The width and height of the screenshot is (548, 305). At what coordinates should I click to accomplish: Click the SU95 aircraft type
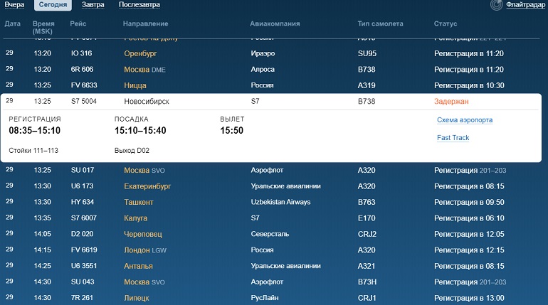pyautogui.click(x=367, y=54)
